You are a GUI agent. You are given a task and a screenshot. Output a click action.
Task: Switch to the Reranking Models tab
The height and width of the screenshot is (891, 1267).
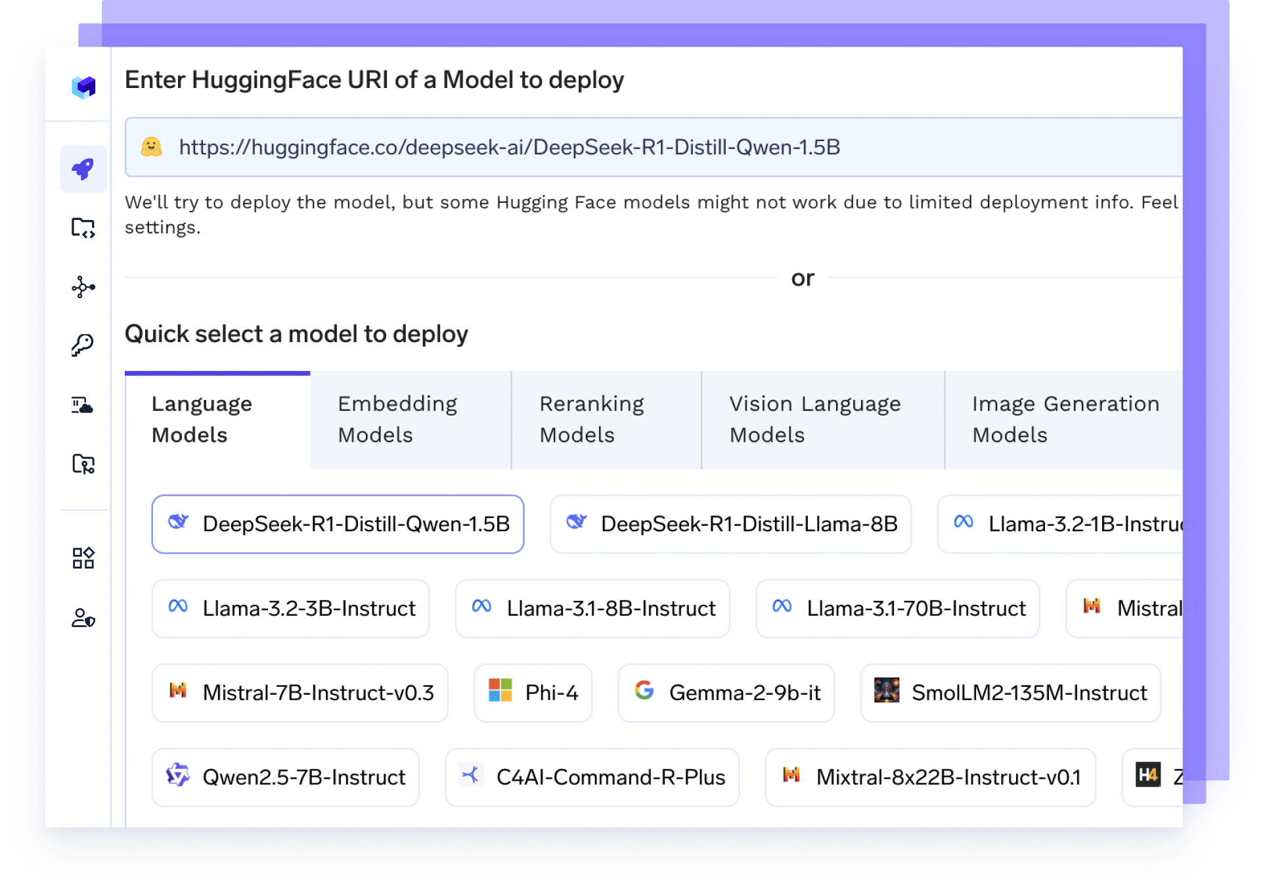point(606,420)
